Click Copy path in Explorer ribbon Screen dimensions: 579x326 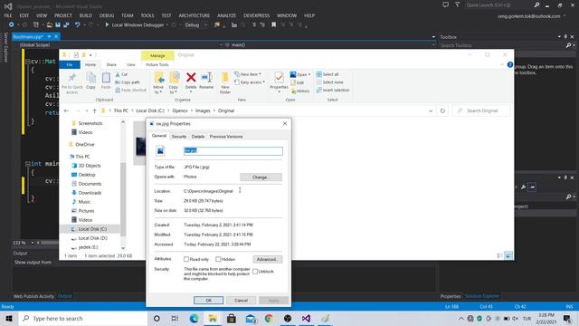point(128,82)
